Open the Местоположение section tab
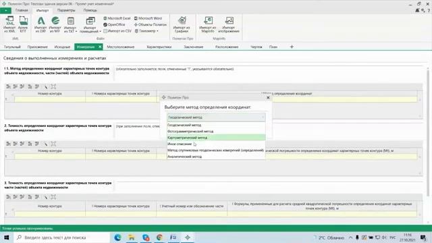The image size is (432, 243). coord(120,47)
